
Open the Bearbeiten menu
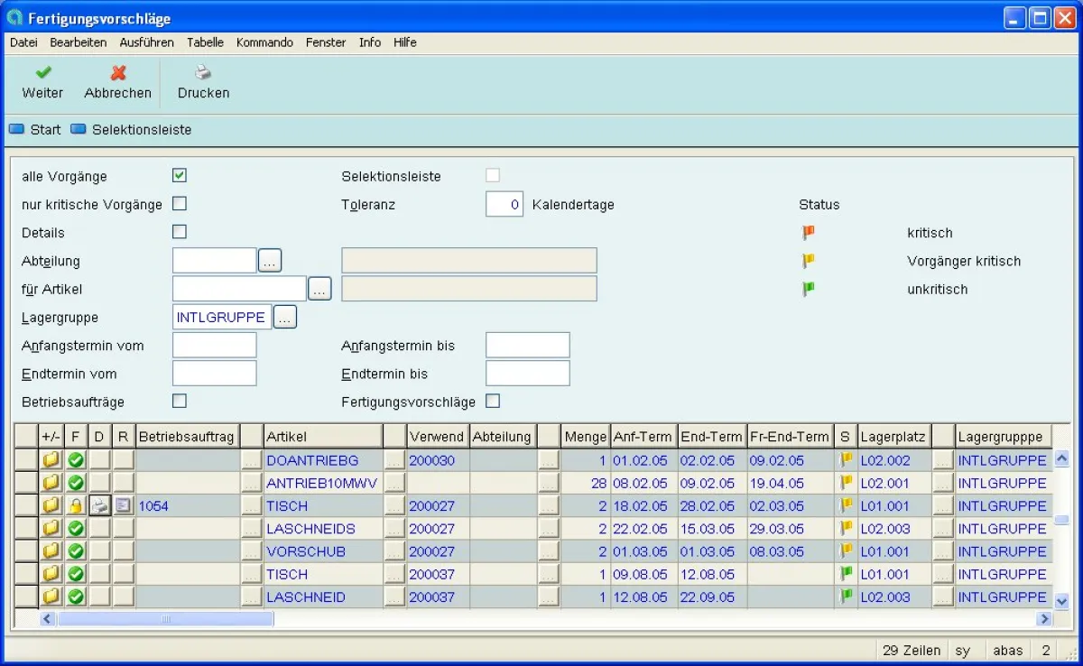[79, 42]
